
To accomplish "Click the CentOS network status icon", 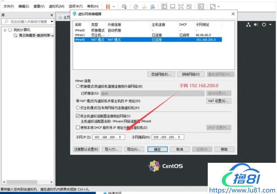I will [248, 25].
